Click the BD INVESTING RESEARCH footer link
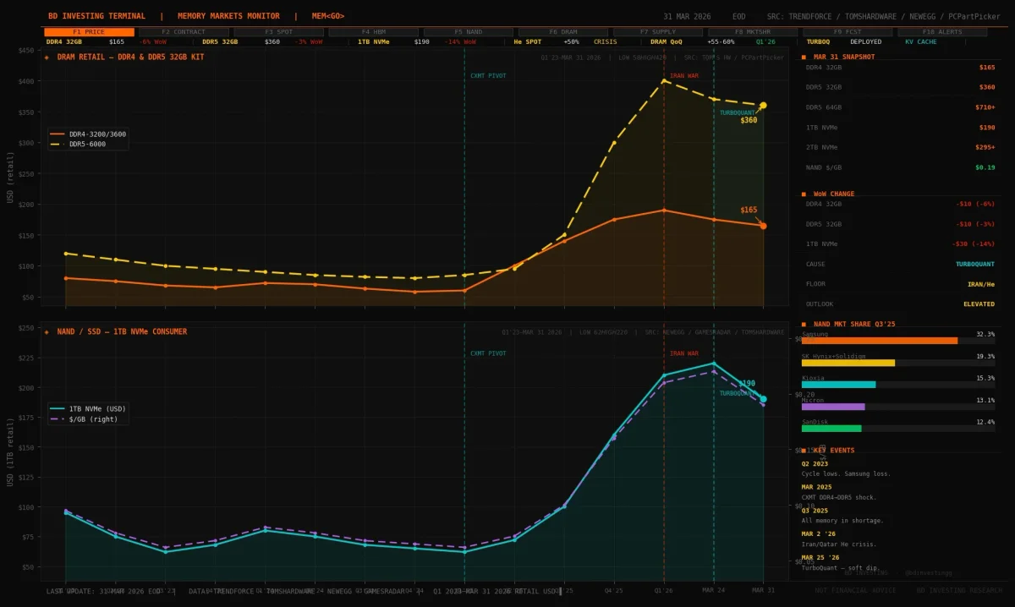The width and height of the screenshot is (1015, 607). [x=959, y=590]
